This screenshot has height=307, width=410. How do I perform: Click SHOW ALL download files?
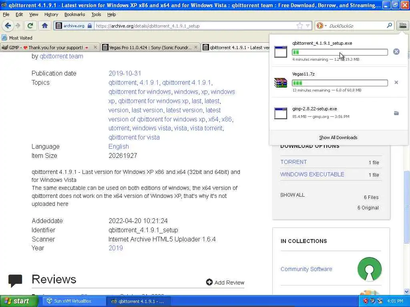(x=292, y=195)
